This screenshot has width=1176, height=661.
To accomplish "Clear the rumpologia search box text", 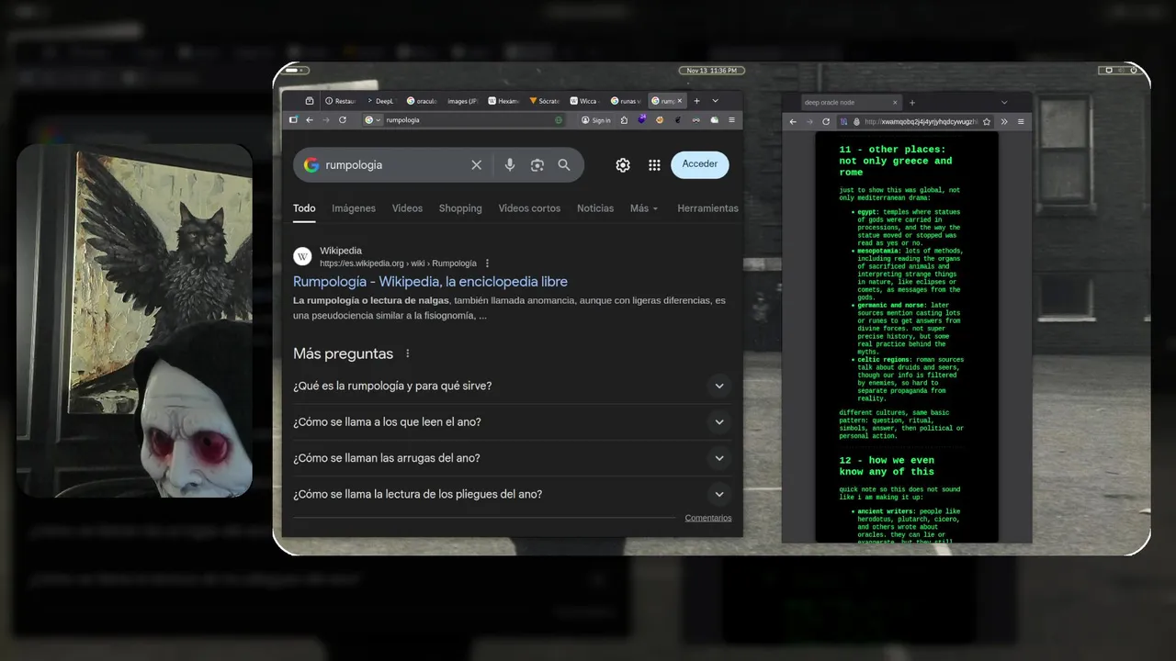I will 476,165.
